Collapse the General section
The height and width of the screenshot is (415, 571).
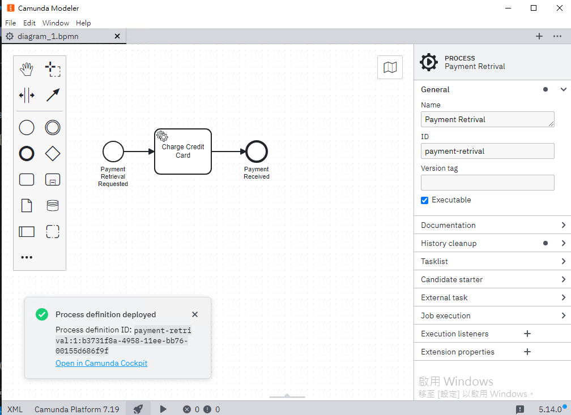click(x=564, y=89)
